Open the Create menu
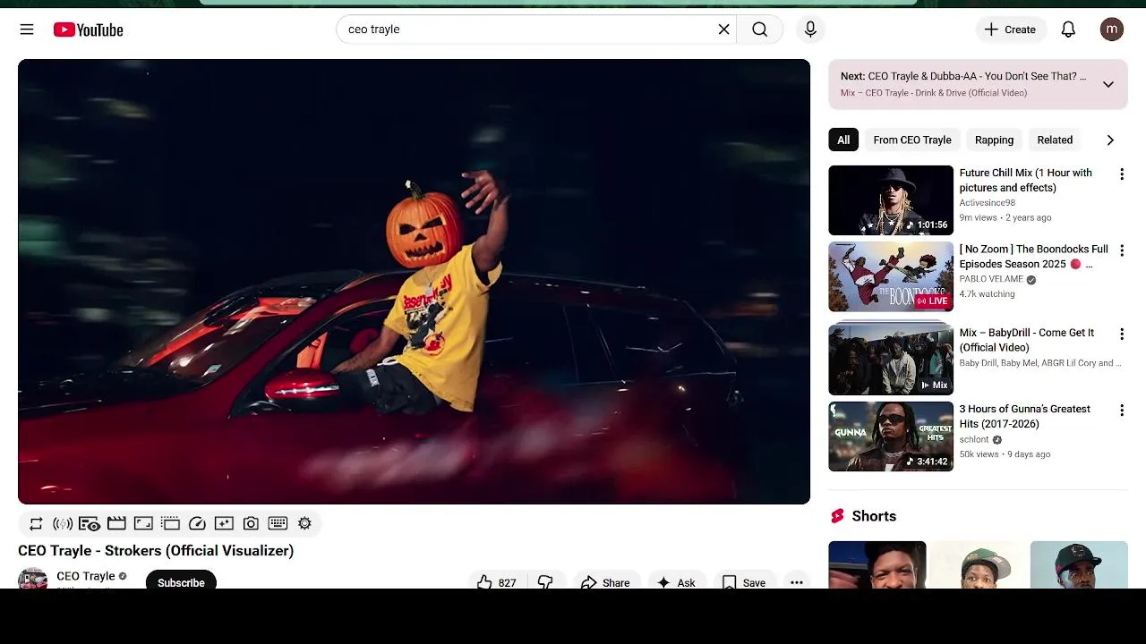Screen dimensions: 1146x644 (x=1011, y=30)
